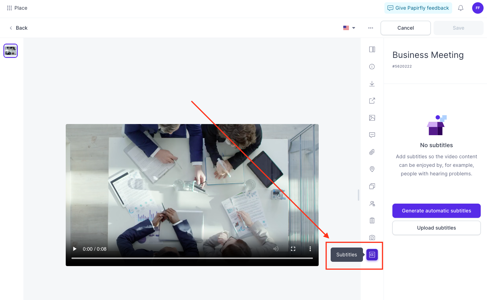Open the Place app grid menu
Viewport: 487px width, 300px height.
pos(9,8)
